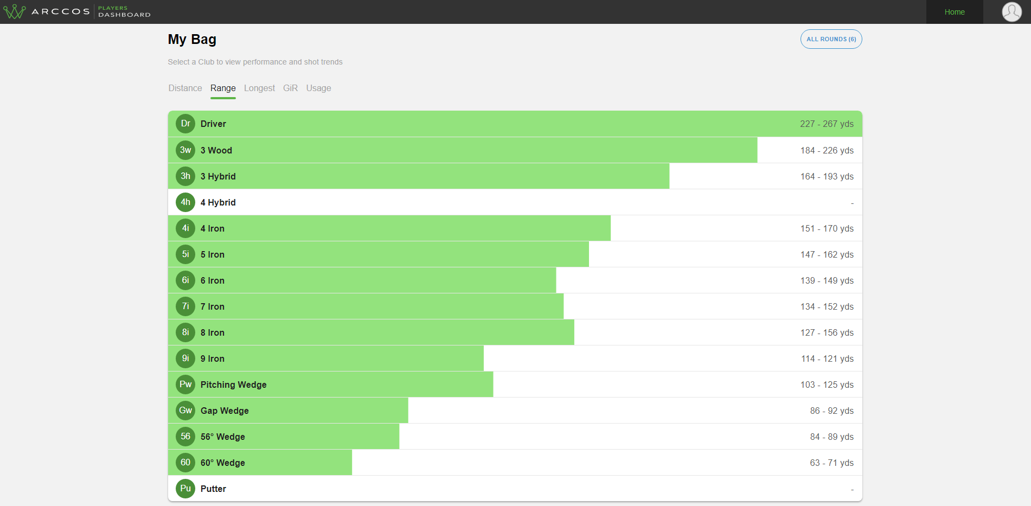This screenshot has width=1031, height=506.
Task: Select the Dr Driver club badge
Action: 185,124
